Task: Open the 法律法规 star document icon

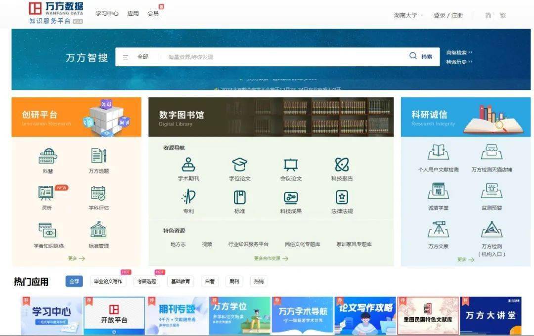Action: (342, 198)
